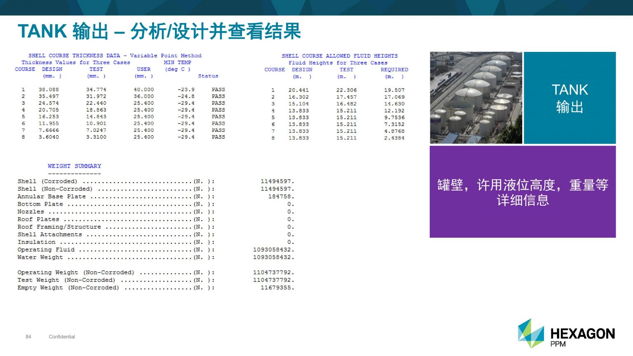This screenshot has width=633, height=356.
Task: Click the PASS status for course 8
Action: [x=218, y=137]
